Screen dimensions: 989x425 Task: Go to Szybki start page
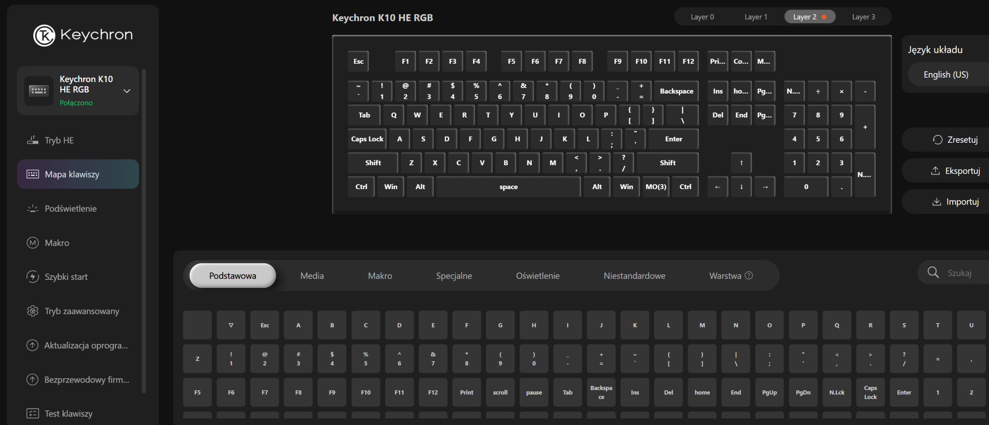coord(66,277)
